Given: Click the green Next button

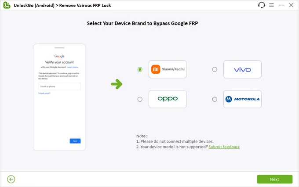Looking at the screenshot, I should [274, 179].
